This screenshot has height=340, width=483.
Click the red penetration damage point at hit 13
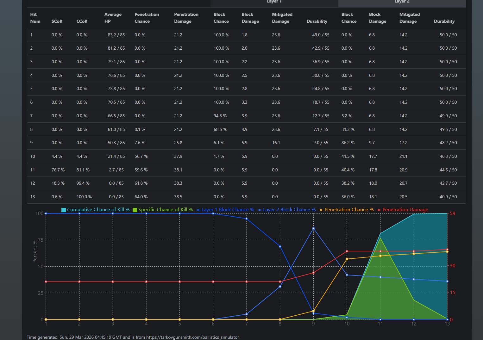click(x=447, y=250)
